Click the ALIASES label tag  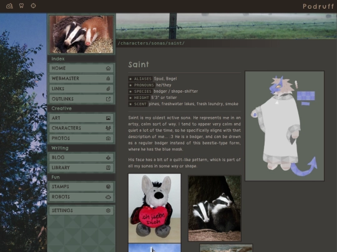140,79
